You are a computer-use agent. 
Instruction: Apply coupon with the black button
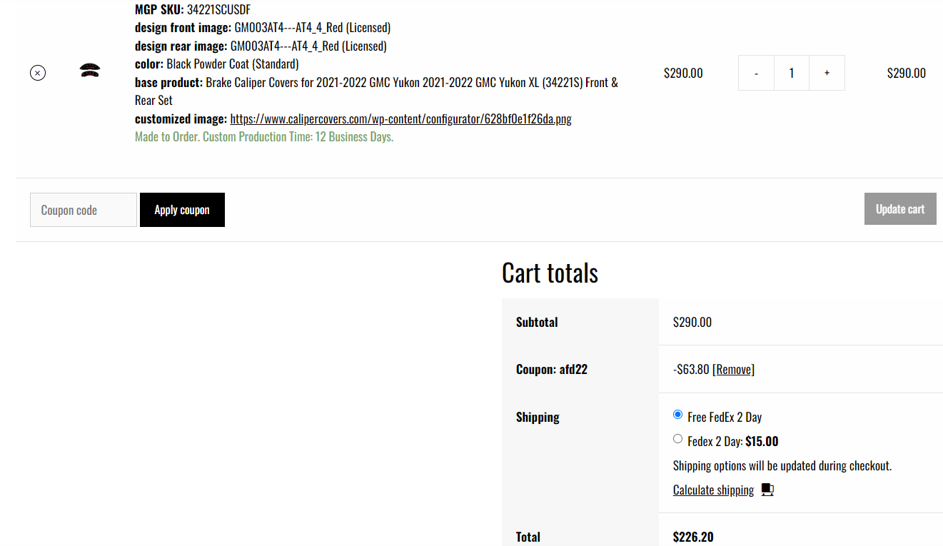[182, 210]
